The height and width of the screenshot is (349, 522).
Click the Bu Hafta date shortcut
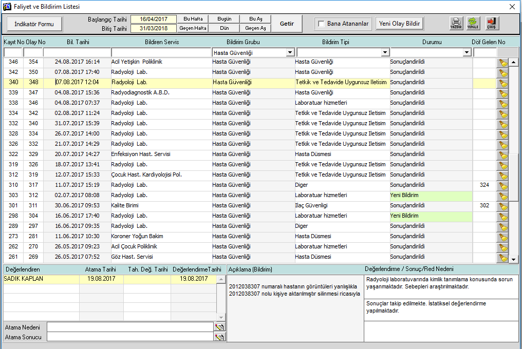[193, 19]
